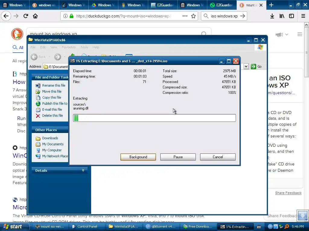Viewport: 309px width, 231px height.
Task: Open the Explorer address dropdown
Action: [246, 66]
